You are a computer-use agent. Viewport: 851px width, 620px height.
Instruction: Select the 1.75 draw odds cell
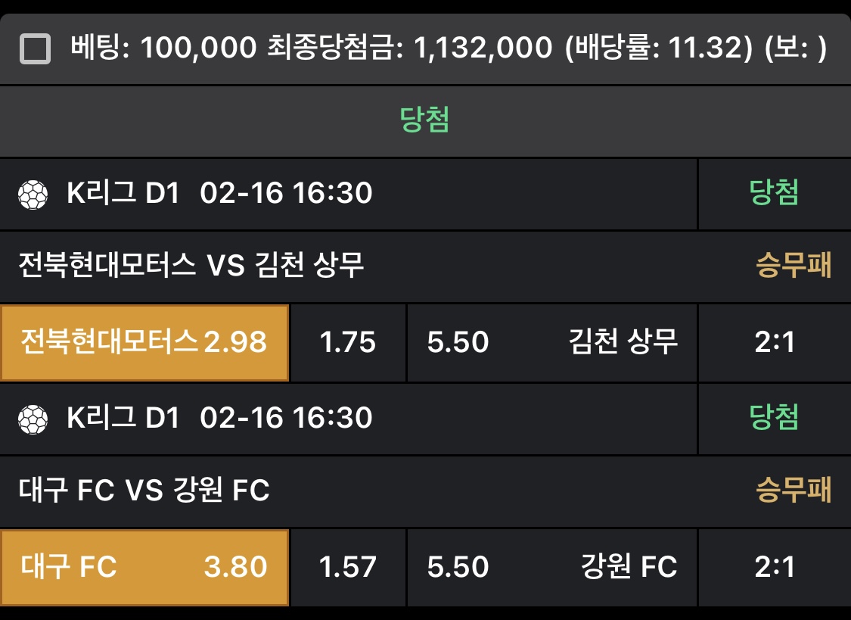click(x=348, y=342)
